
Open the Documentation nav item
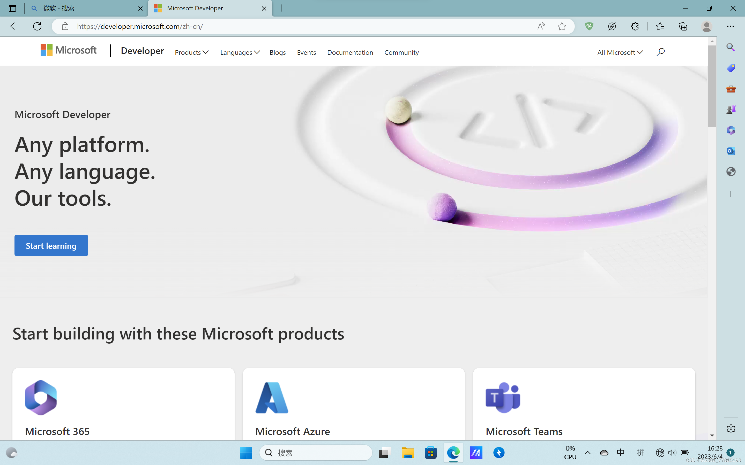(x=350, y=53)
